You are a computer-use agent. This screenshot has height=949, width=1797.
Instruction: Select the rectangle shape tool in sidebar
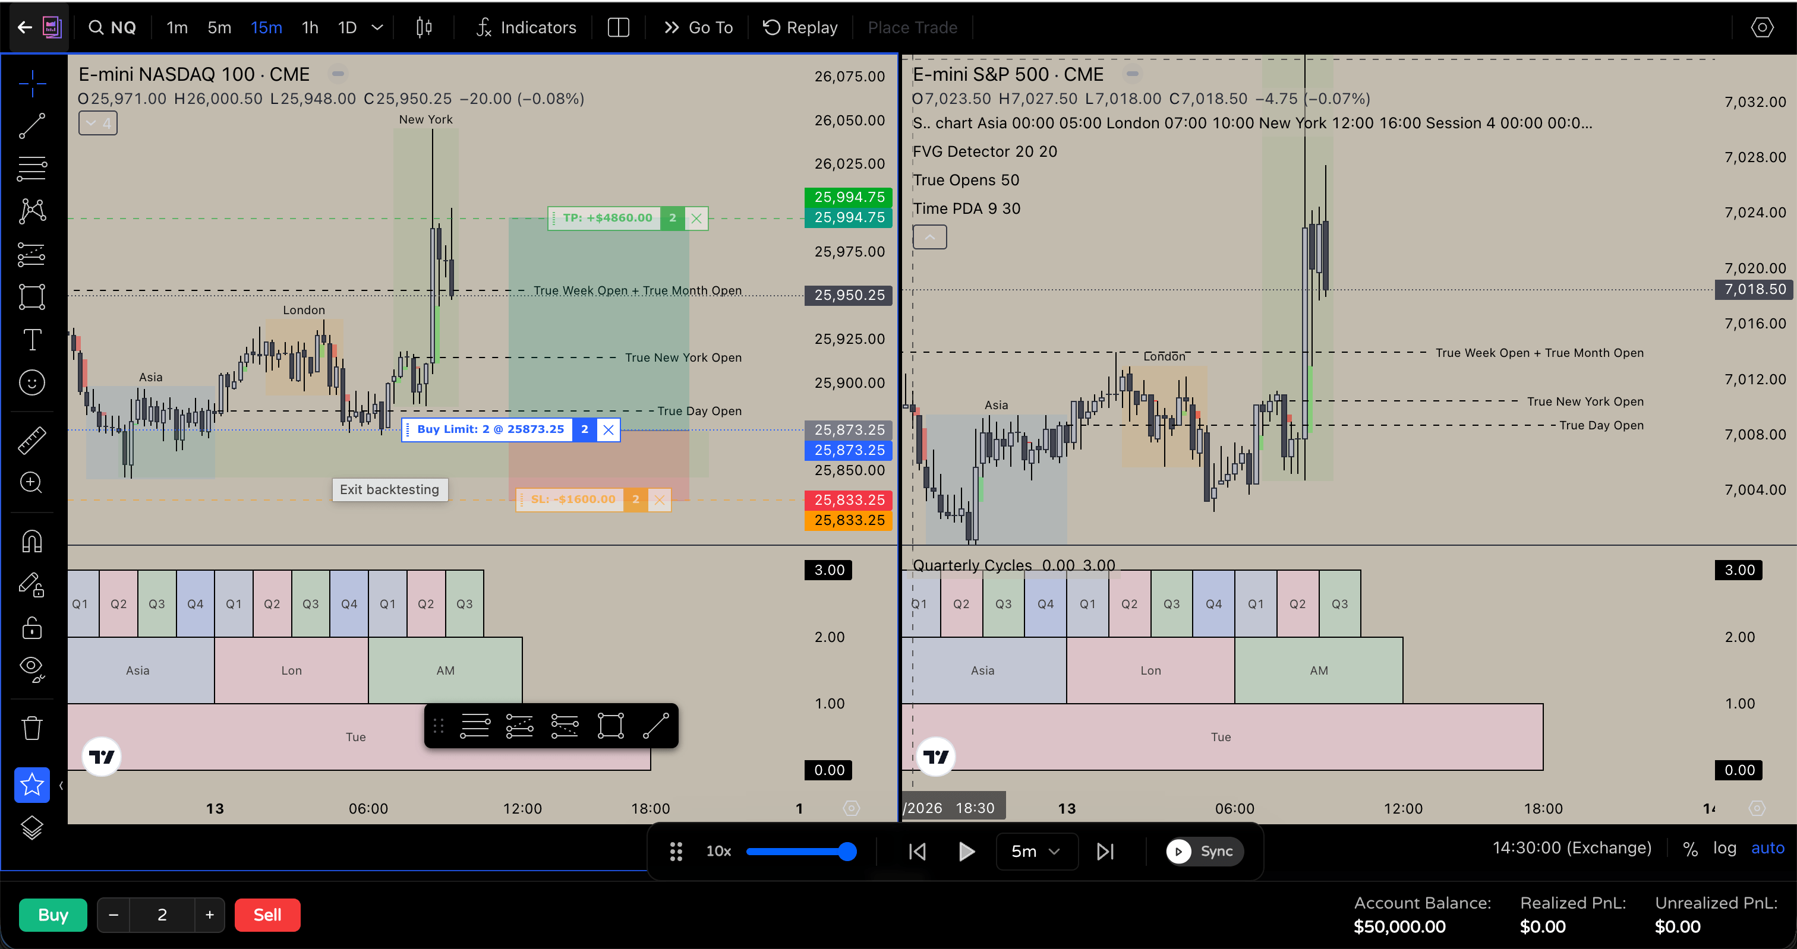pos(31,296)
